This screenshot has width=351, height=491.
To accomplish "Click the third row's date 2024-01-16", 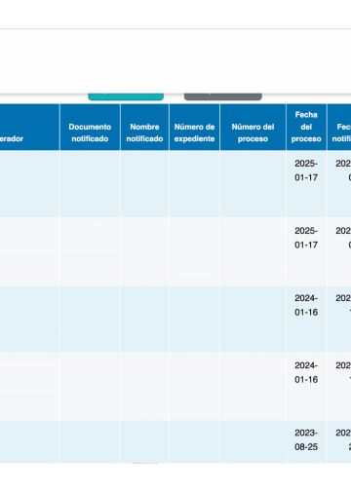I will pos(306,305).
